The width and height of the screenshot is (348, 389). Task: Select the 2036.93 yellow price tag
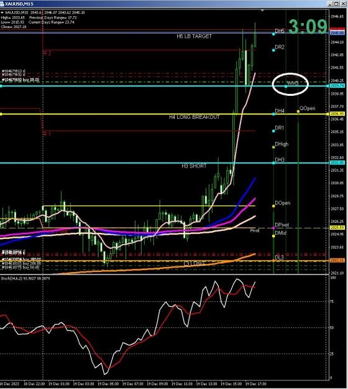point(337,114)
